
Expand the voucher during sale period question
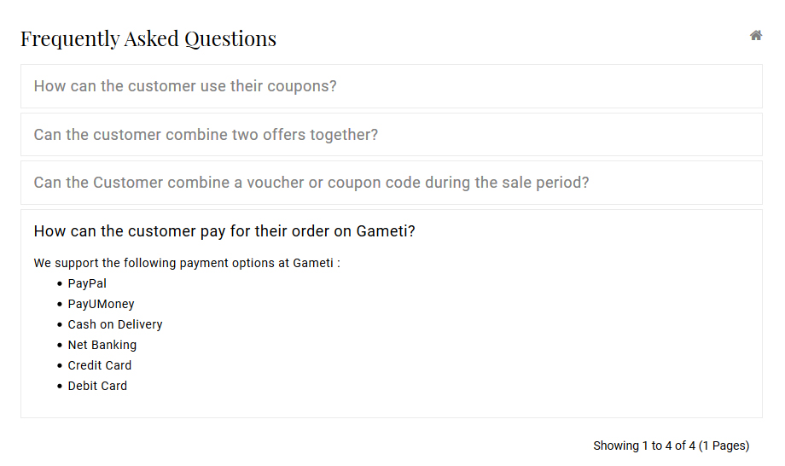tap(311, 183)
